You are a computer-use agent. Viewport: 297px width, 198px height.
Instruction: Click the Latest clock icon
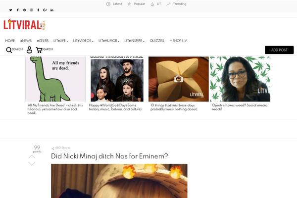tap(108, 4)
